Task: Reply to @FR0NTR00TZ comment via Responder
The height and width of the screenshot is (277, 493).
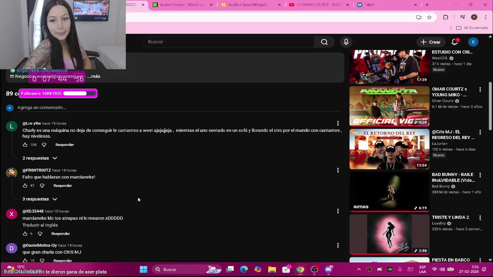Action: tap(62, 185)
